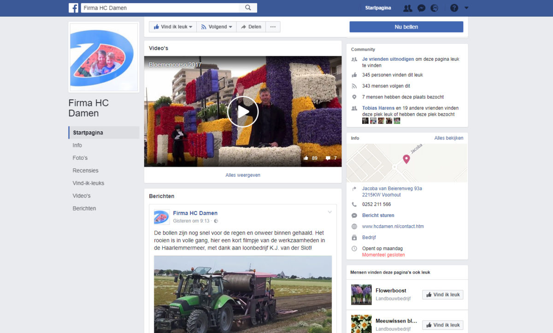Click the Delen share button
The width and height of the screenshot is (553, 333).
point(251,27)
